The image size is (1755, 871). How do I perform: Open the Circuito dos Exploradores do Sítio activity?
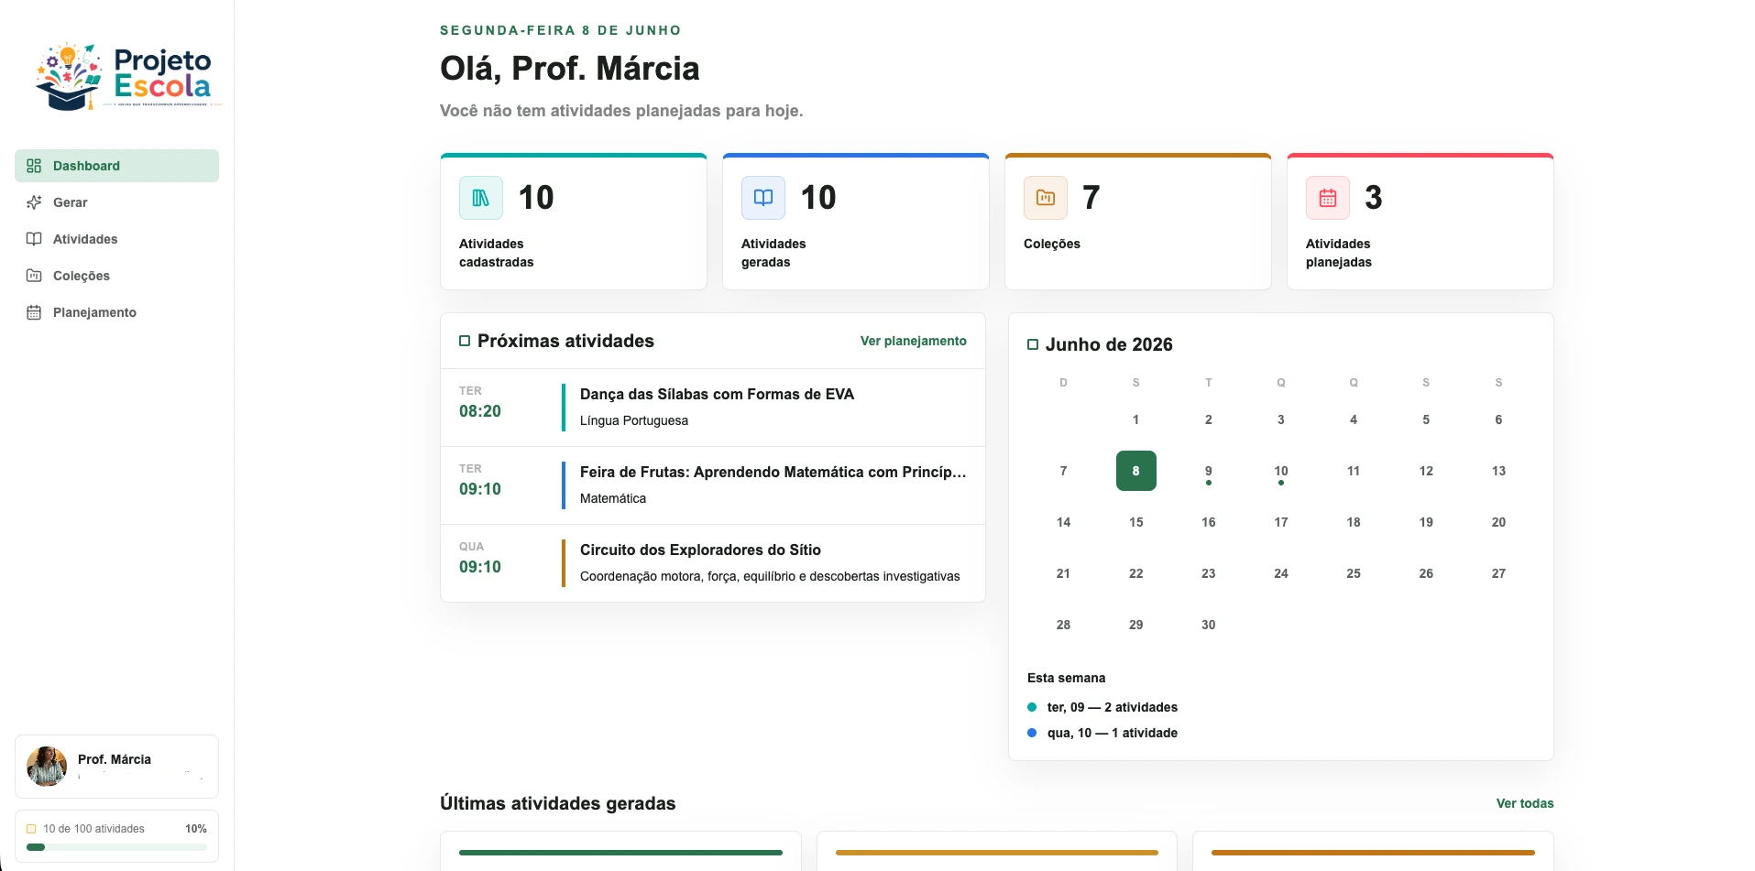[713, 563]
